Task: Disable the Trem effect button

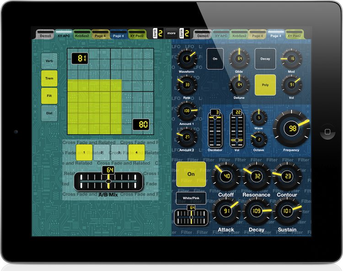Action: click(x=49, y=78)
